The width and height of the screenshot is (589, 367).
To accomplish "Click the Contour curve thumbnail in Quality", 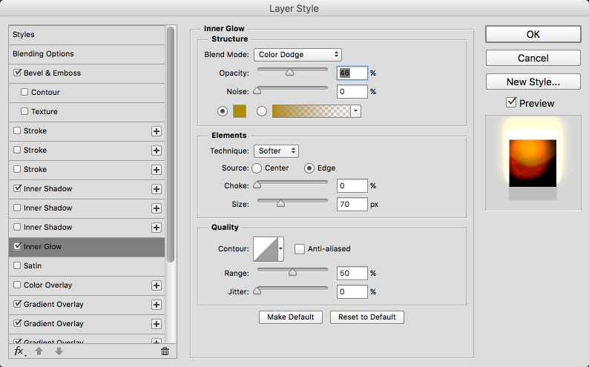I will (265, 249).
